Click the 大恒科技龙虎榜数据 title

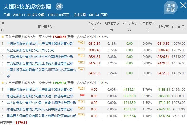tap(27, 7)
